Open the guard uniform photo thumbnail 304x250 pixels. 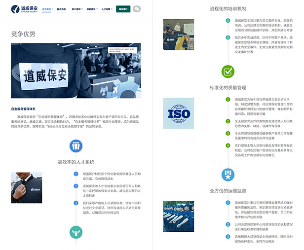pos(27,188)
